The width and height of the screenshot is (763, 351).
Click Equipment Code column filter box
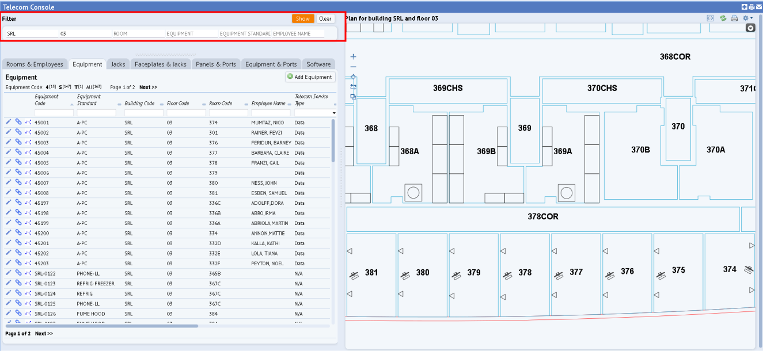pyautogui.click(x=54, y=113)
